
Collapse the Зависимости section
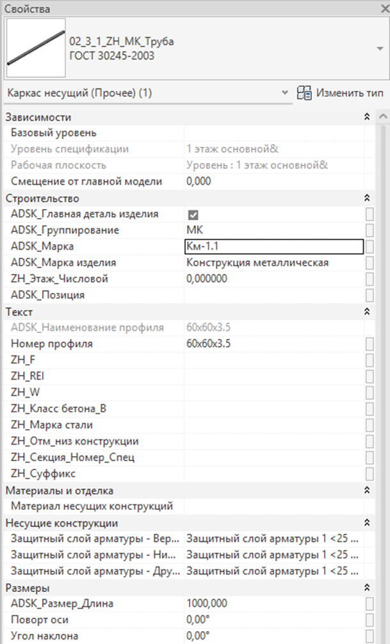coord(367,117)
